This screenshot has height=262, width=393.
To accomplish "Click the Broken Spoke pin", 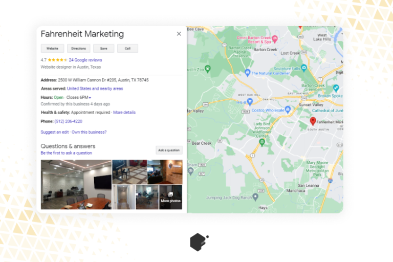I will 336,88.
